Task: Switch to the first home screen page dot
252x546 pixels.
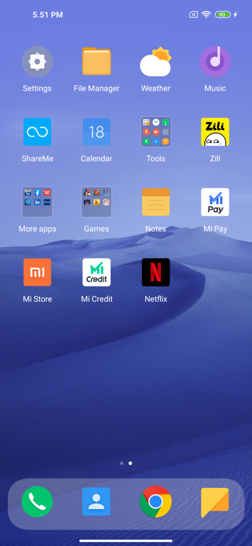Action: (121, 463)
